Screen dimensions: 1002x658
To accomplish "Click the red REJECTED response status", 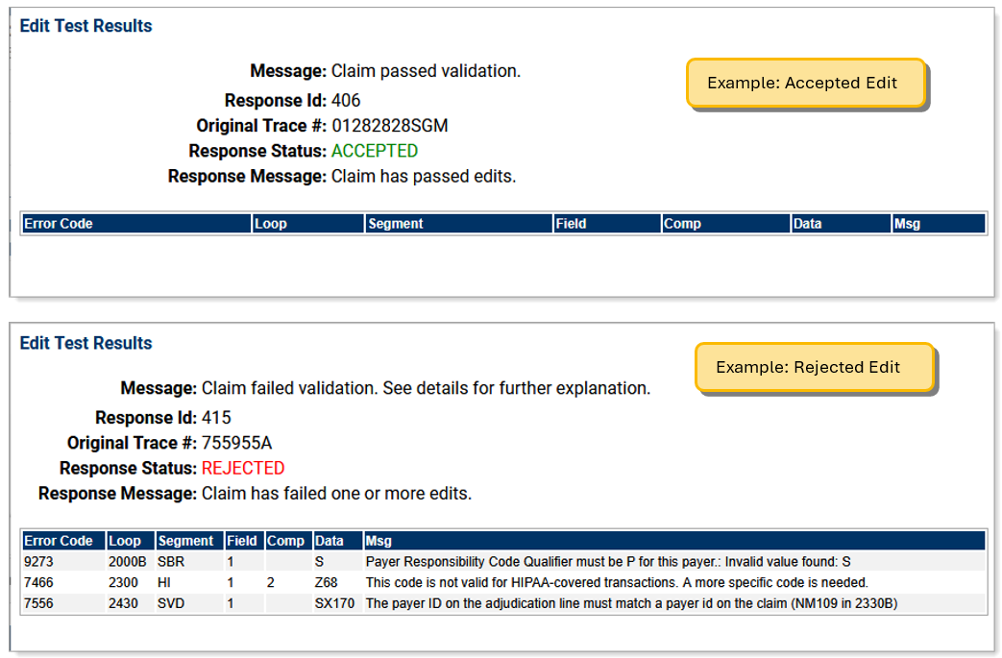I will click(x=243, y=469).
